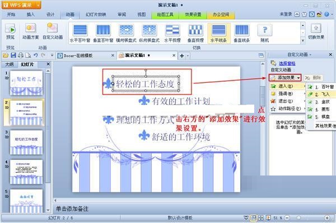Expand 进入 entrance effects submenu

287,87
